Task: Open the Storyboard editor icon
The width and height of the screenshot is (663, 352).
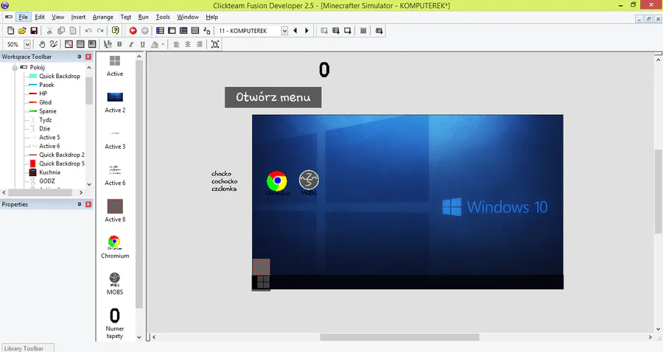Action: (x=160, y=30)
